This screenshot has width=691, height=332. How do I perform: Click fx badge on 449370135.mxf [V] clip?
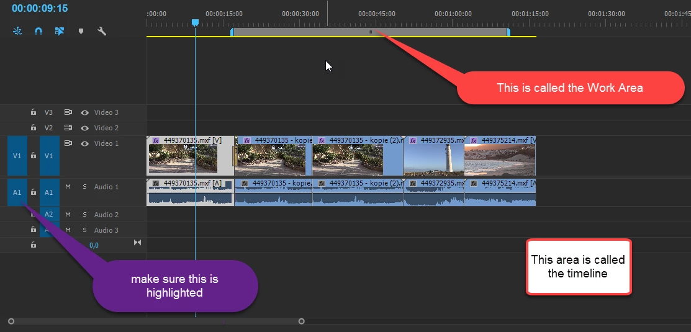tap(156, 140)
